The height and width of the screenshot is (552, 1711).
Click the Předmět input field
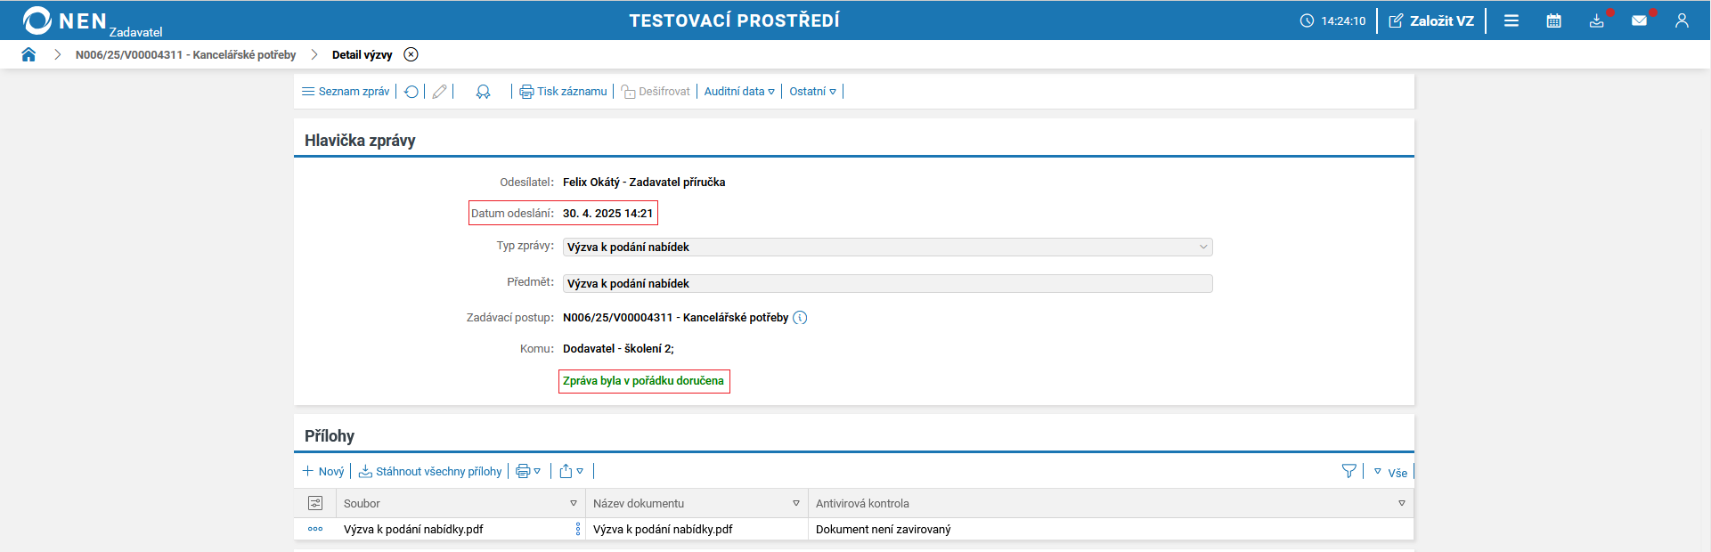tap(887, 284)
